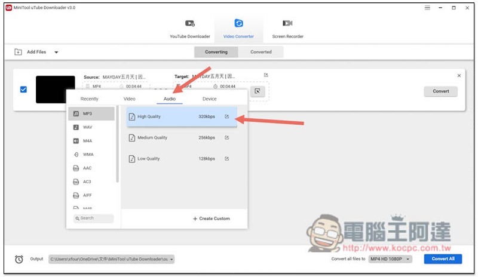Select the Audio format tab

click(x=170, y=99)
